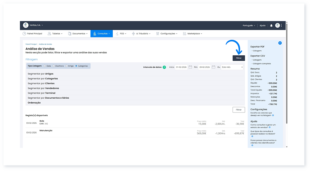Open the user avatar in top-right corner
The width and height of the screenshot is (310, 171).
tap(277, 25)
